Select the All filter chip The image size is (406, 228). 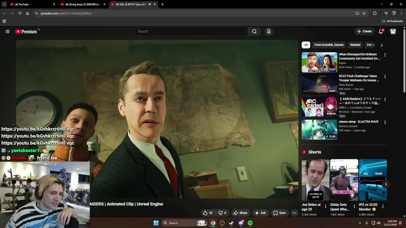point(306,45)
